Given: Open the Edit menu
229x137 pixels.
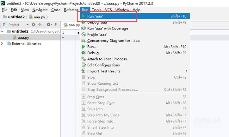Looking at the screenshot, I should click(14, 10).
